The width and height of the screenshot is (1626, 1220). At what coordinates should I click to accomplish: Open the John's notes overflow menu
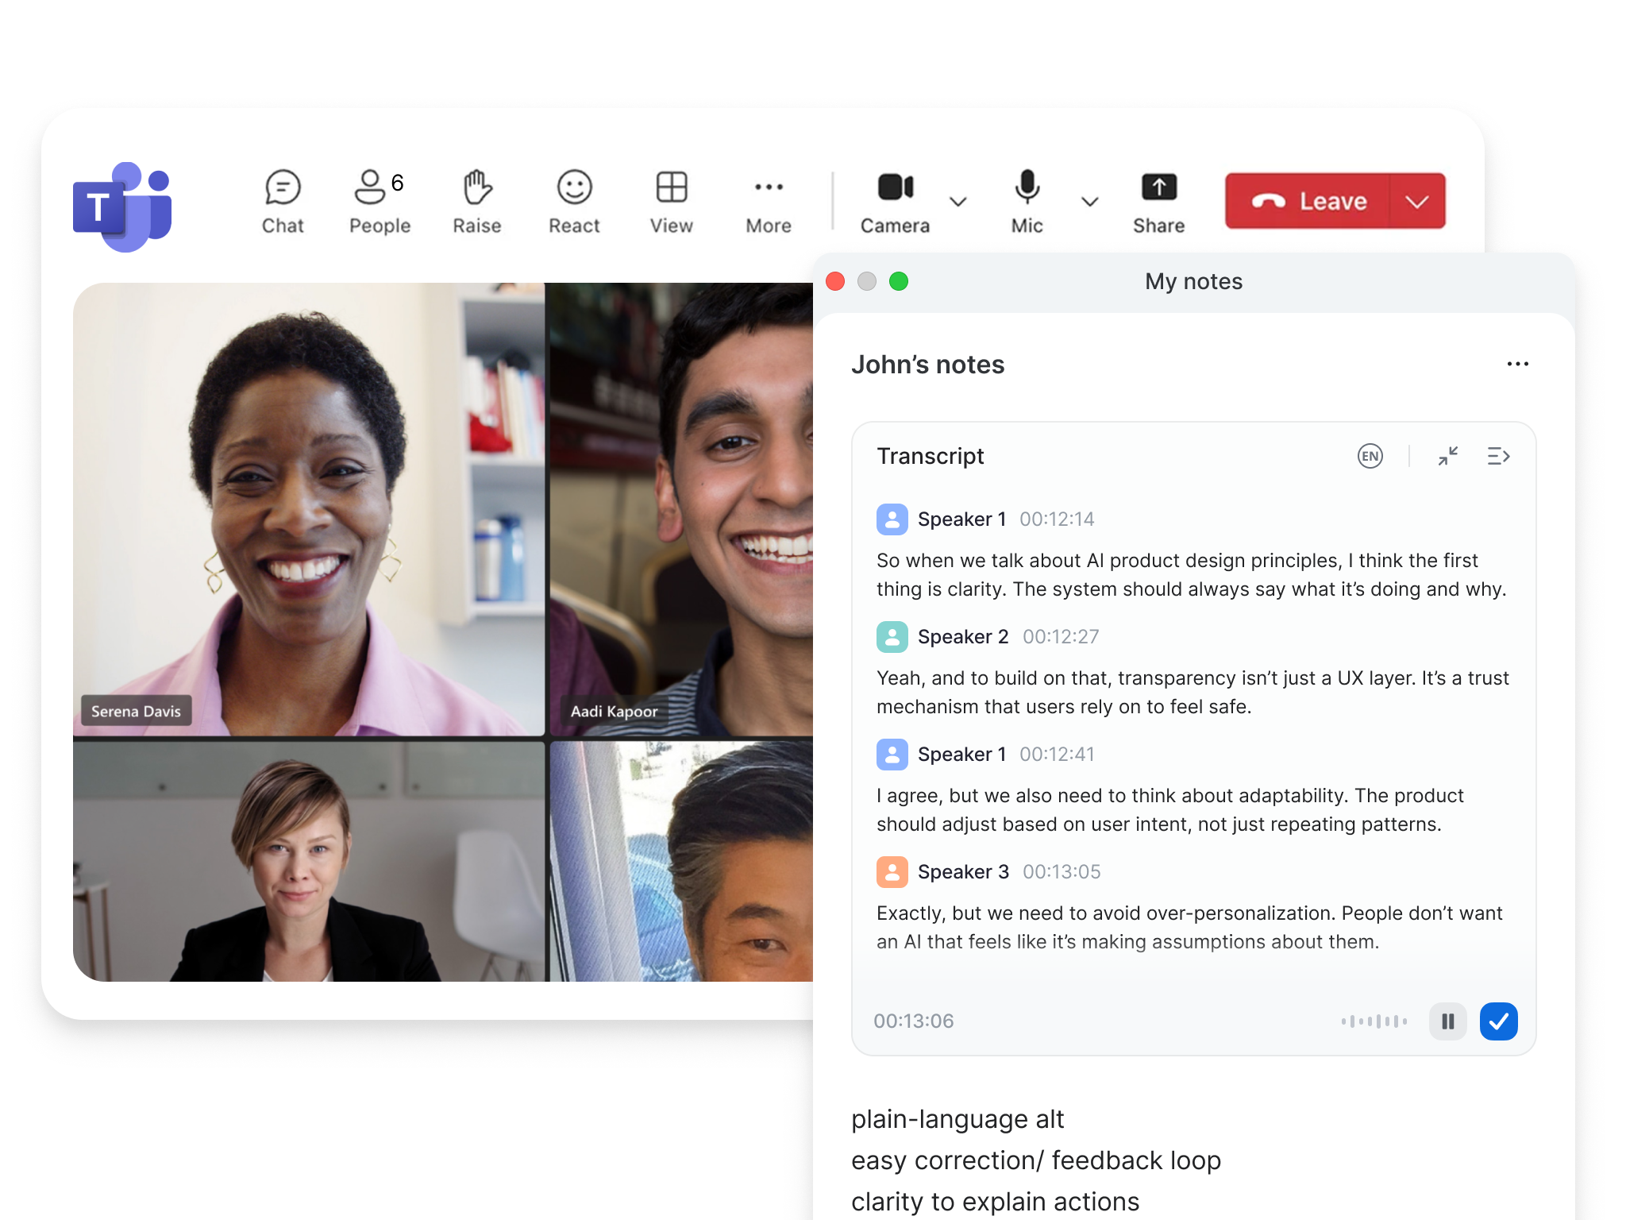pyautogui.click(x=1517, y=364)
